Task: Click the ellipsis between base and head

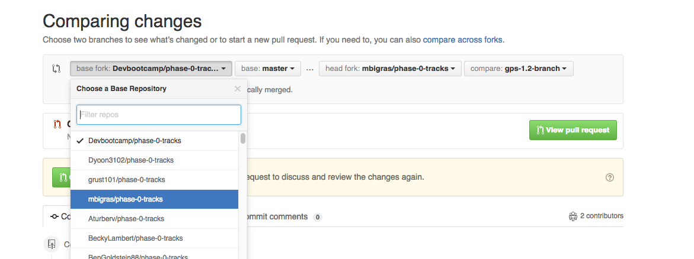Action: point(310,69)
